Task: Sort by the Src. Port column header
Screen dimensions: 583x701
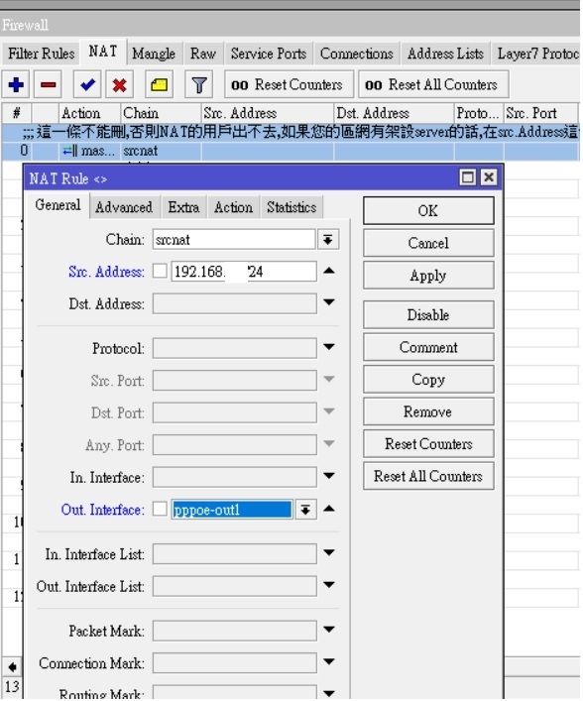Action: pyautogui.click(x=541, y=113)
